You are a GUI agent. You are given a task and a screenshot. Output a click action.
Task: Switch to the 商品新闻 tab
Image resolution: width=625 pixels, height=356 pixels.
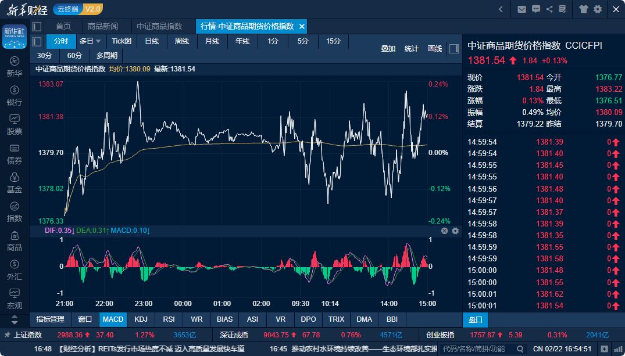coord(103,27)
